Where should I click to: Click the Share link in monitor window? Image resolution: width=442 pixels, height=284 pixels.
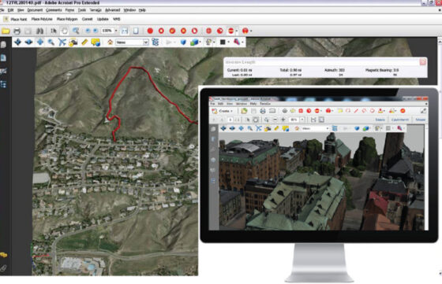[x=420, y=120]
